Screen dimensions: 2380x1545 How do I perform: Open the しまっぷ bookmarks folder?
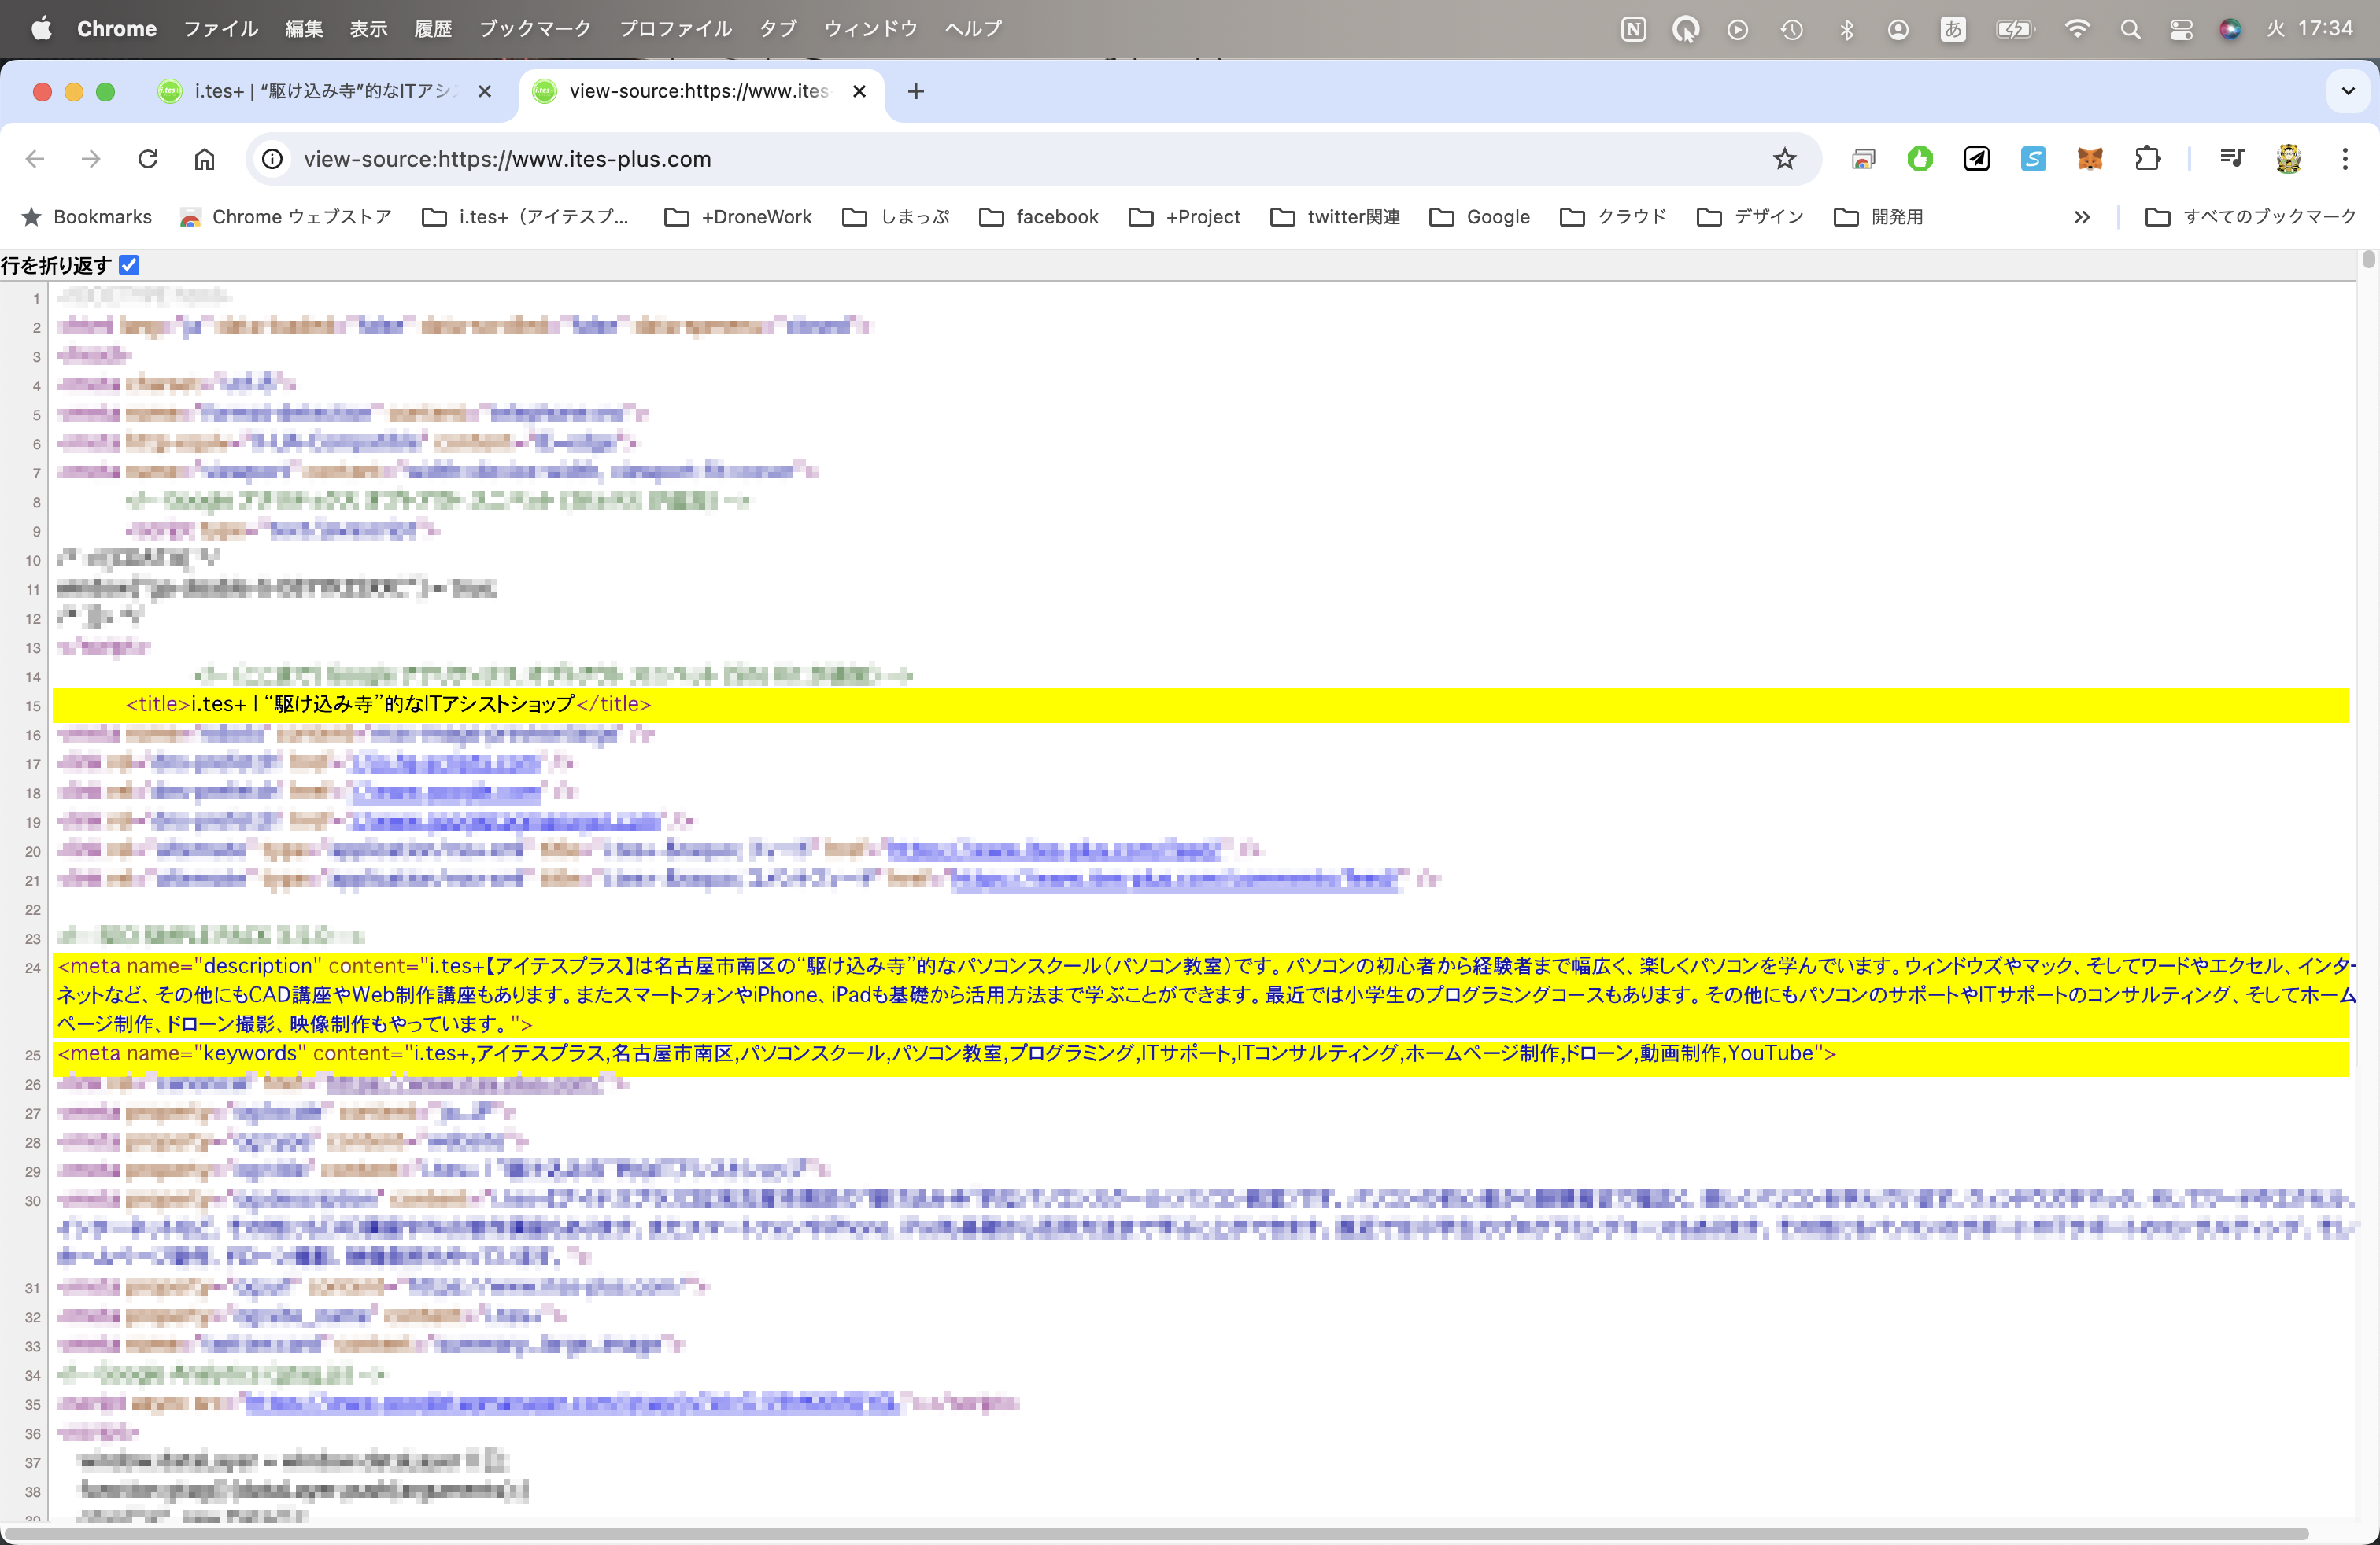[x=896, y=217]
